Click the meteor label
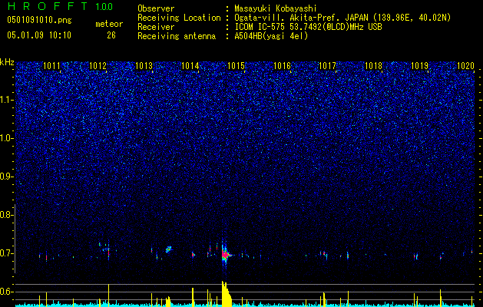This screenshot has height=307, width=483. pos(109,24)
